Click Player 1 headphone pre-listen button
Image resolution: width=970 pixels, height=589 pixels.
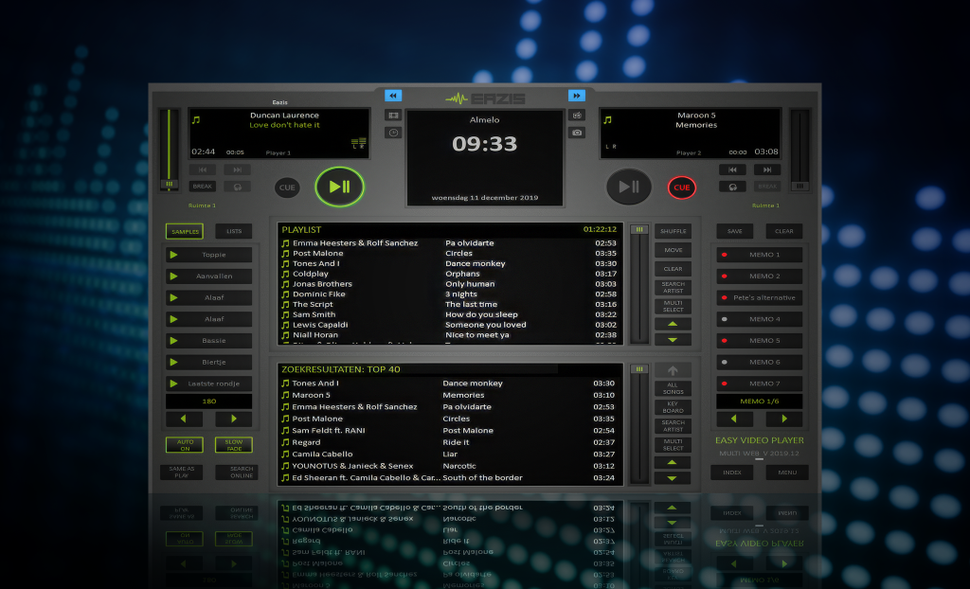(x=238, y=187)
